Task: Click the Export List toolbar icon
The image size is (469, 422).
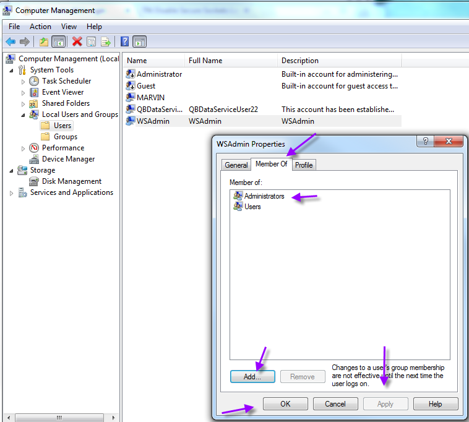Action: (x=106, y=41)
